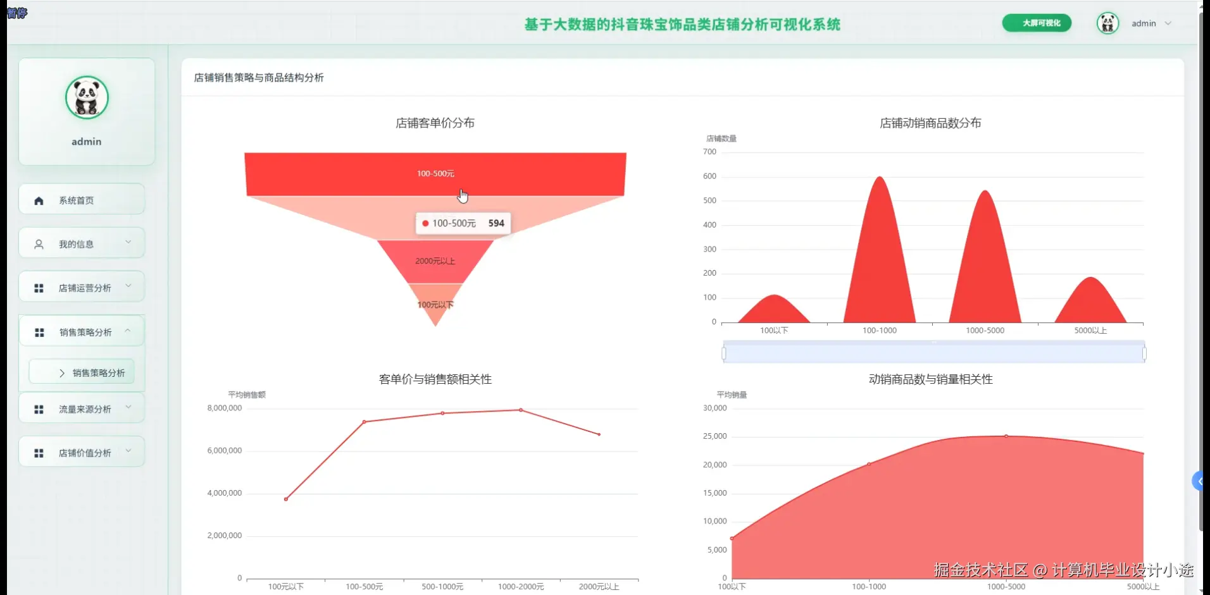Select the person icon next to 我的信息
The image size is (1210, 595).
tap(39, 243)
